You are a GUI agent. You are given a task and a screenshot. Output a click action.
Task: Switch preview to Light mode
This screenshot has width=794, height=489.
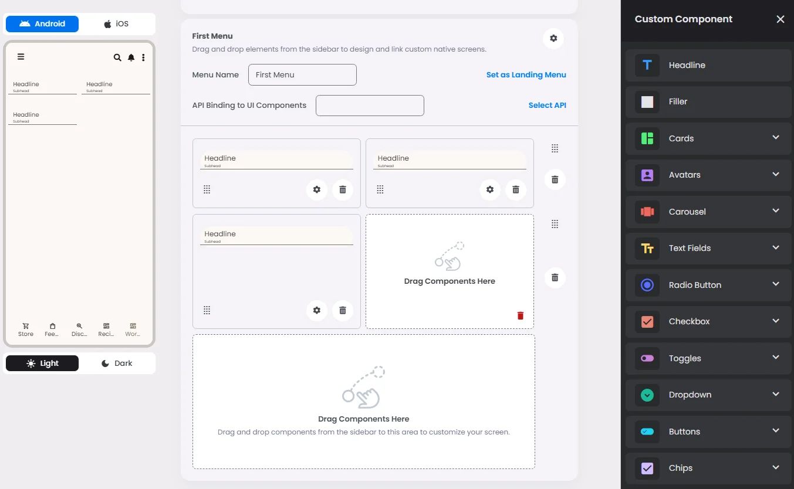point(42,364)
